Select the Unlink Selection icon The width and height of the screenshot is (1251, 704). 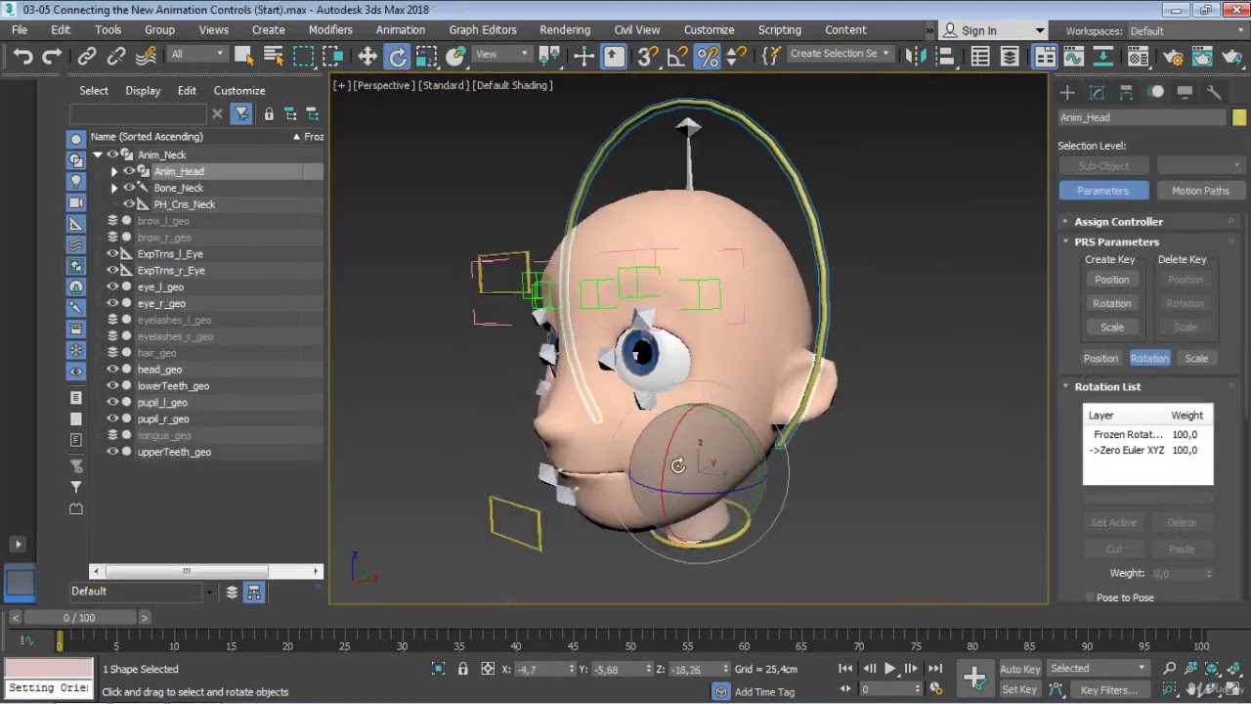click(x=116, y=57)
